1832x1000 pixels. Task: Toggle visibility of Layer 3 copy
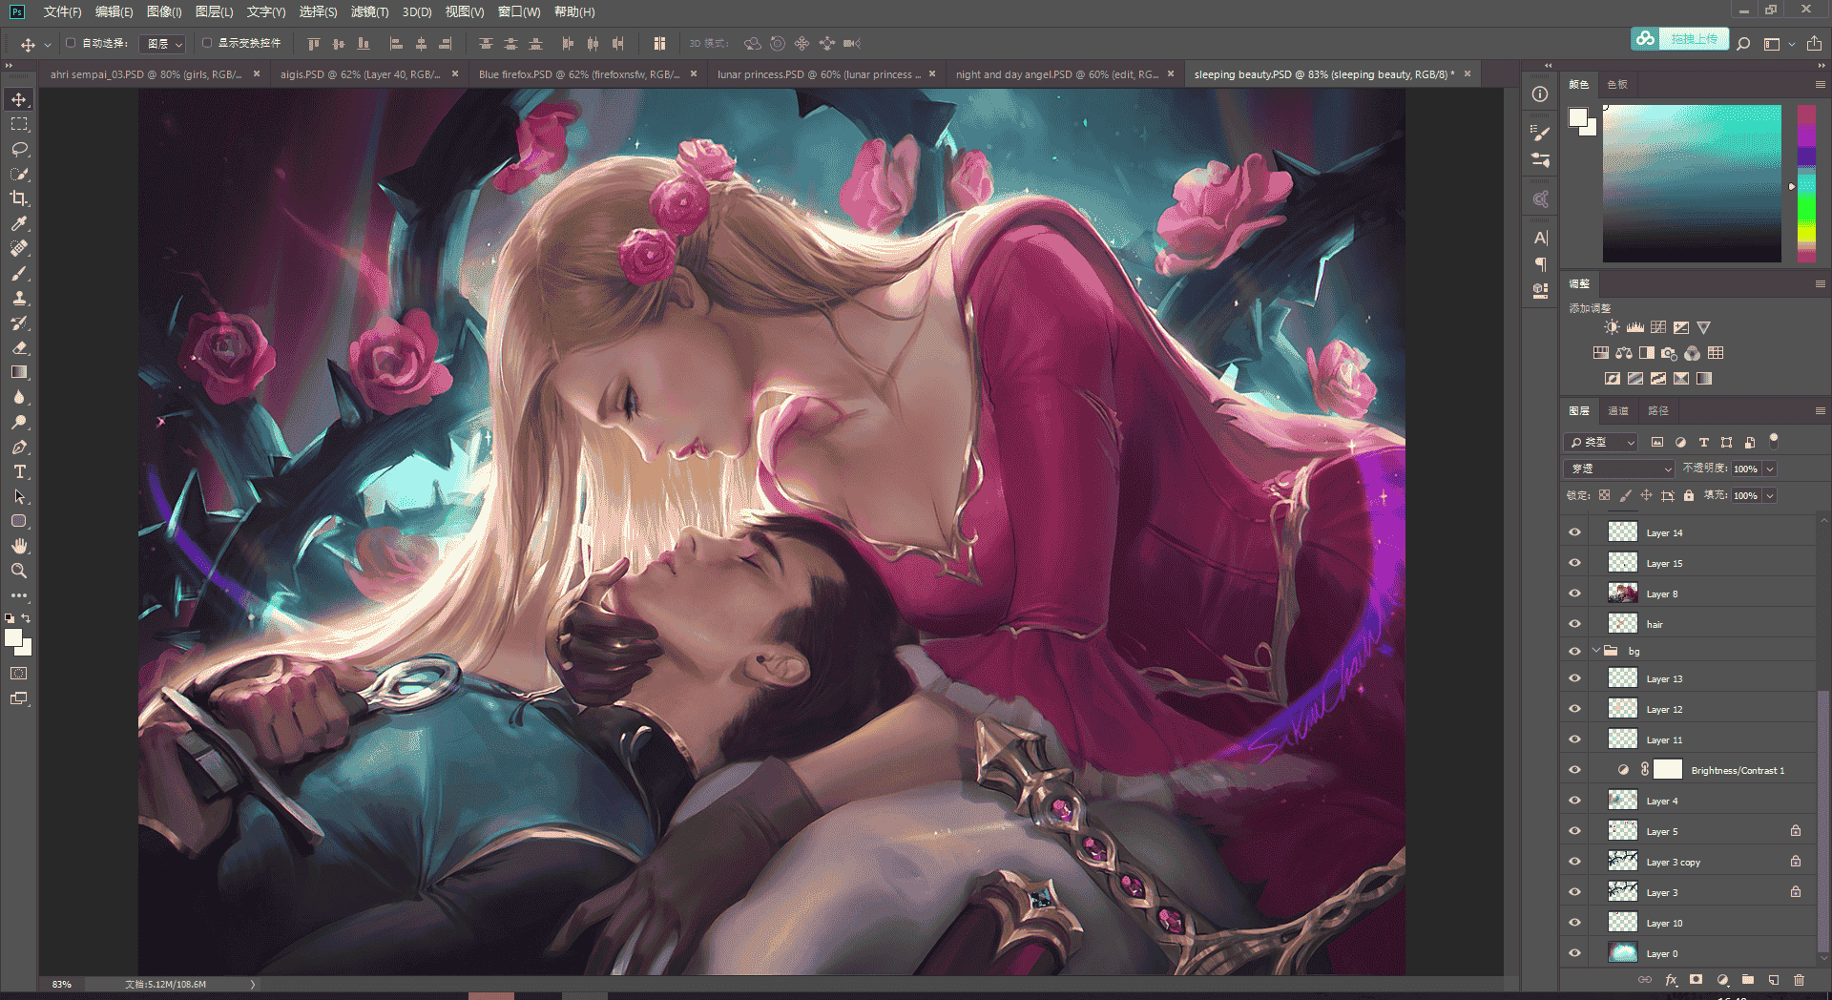[1574, 862]
